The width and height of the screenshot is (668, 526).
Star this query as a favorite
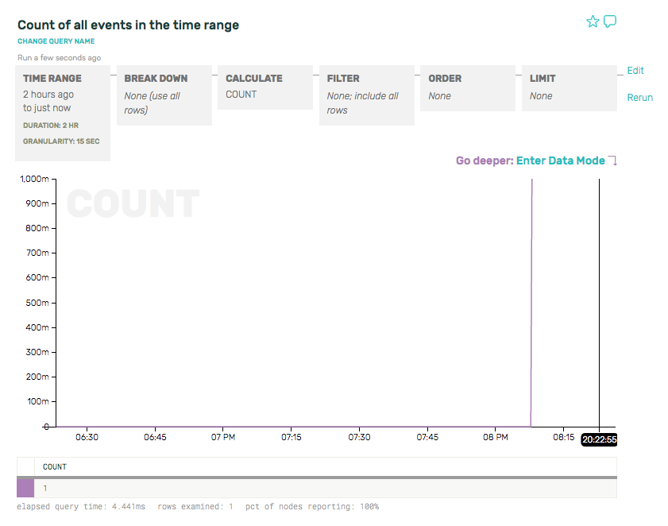[593, 21]
